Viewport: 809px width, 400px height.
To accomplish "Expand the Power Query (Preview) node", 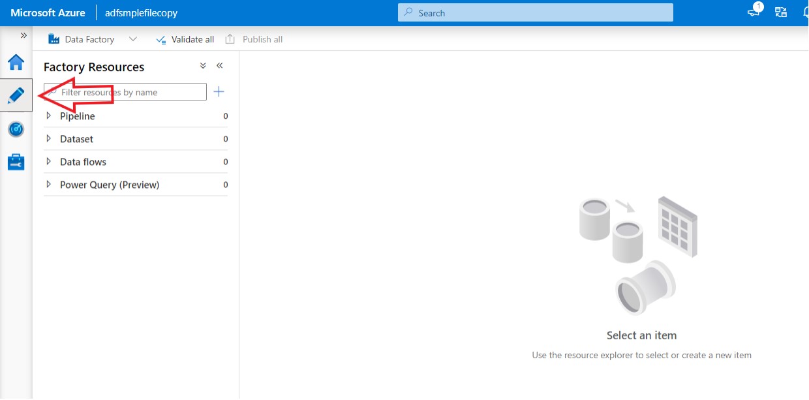I will click(48, 184).
